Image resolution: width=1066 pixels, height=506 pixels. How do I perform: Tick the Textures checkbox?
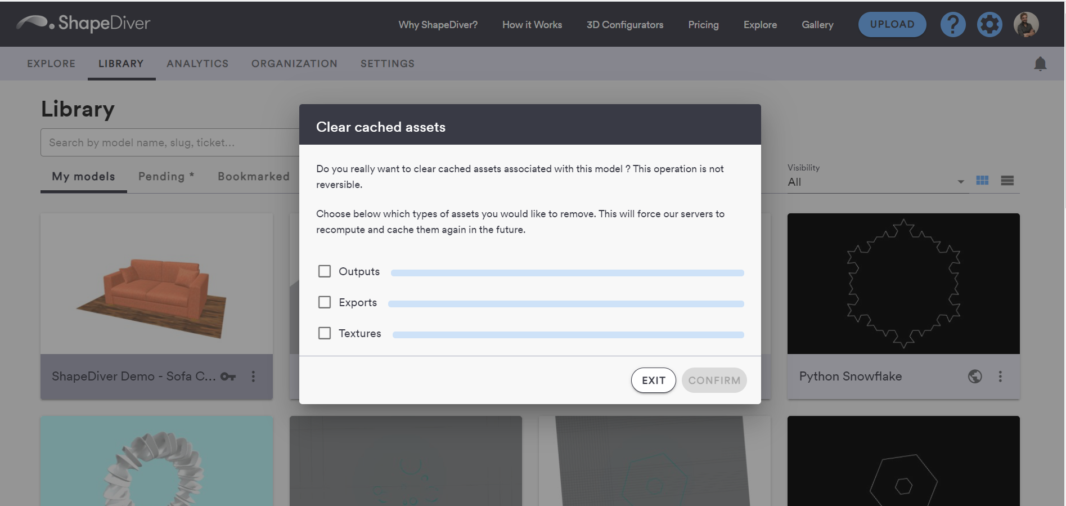coord(325,333)
